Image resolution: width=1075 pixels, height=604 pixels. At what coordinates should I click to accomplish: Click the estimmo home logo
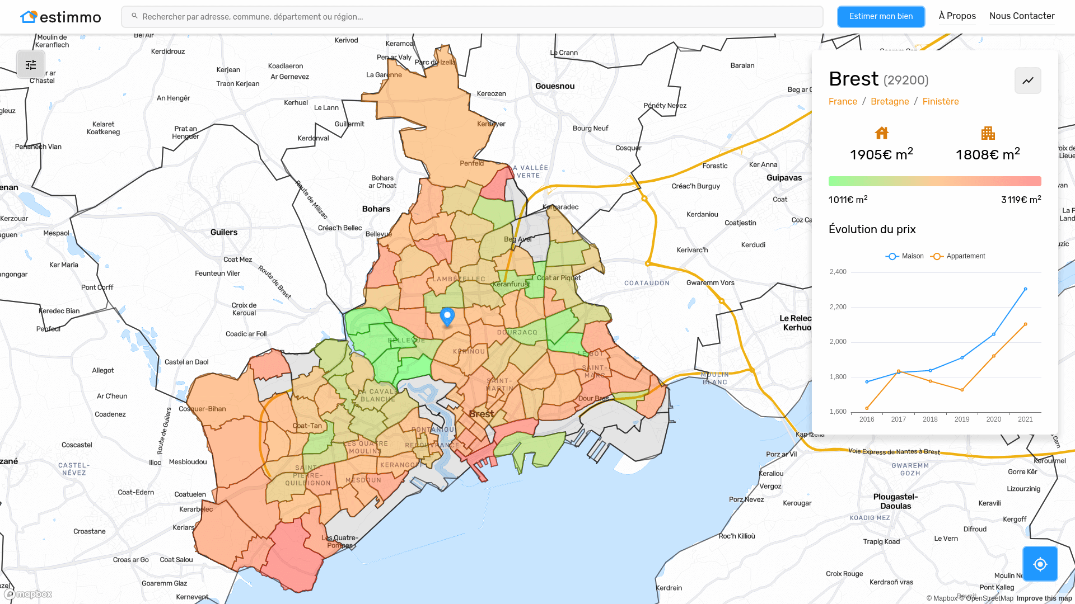coord(60,17)
